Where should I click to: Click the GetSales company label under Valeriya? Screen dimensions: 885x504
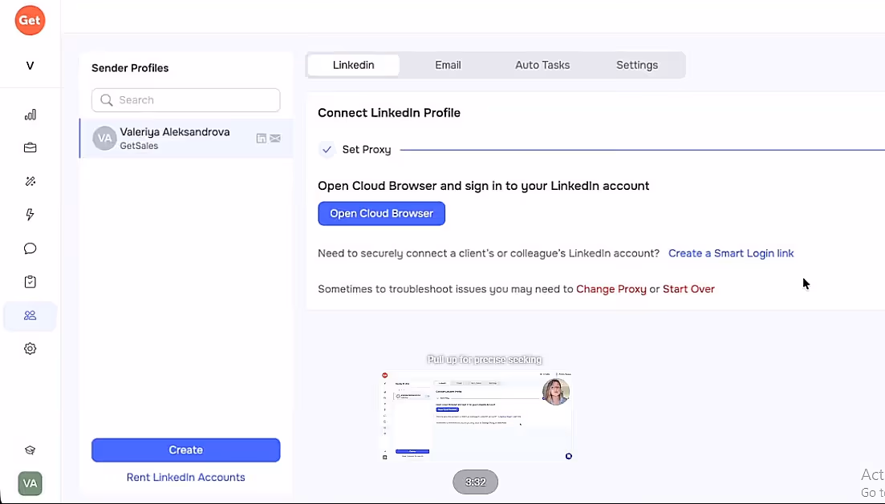tap(139, 146)
